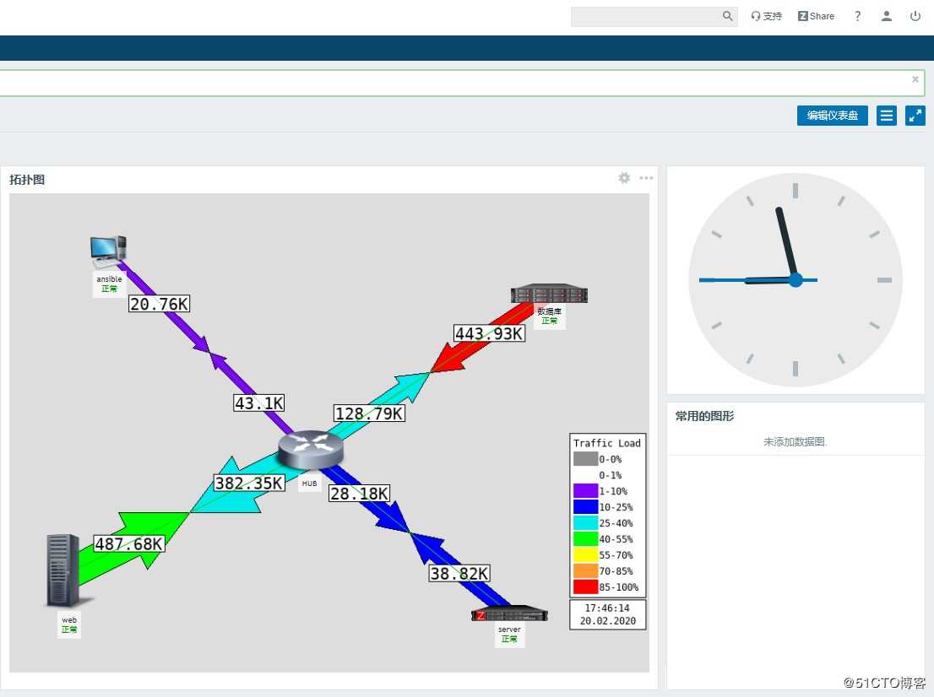Open the user profile icon
The height and width of the screenshot is (697, 934).
(887, 16)
